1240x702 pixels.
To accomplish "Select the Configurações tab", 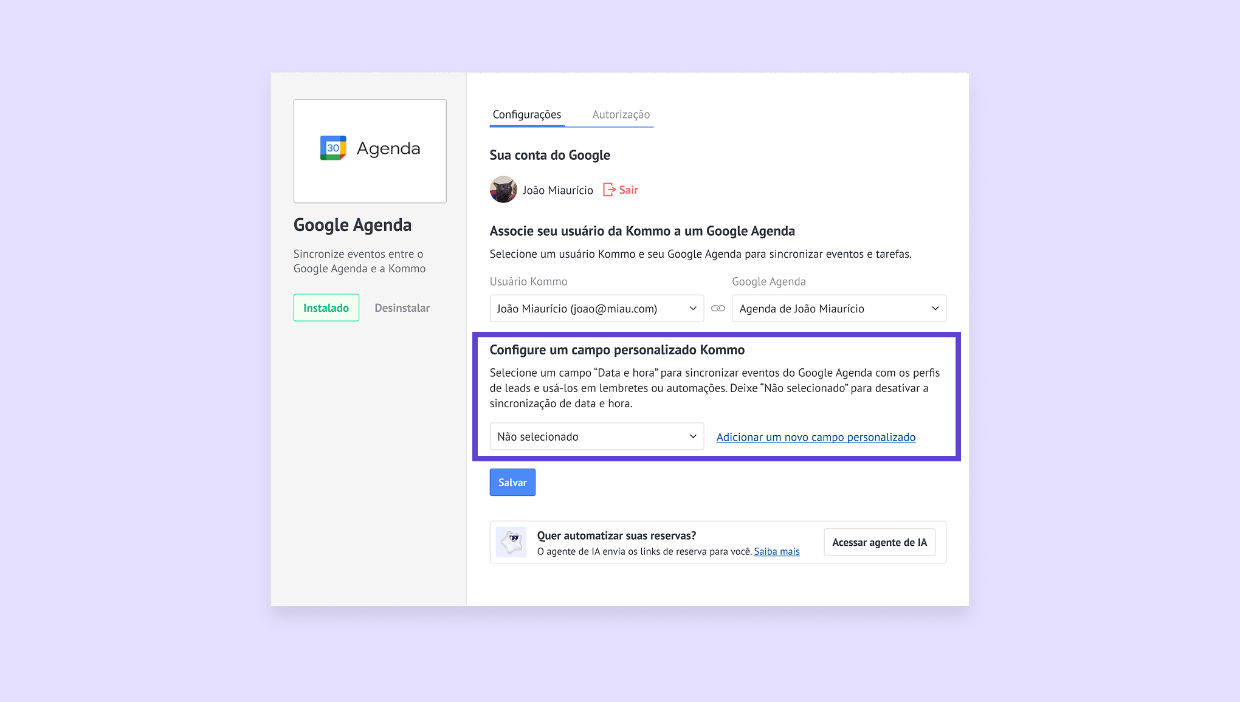I will [526, 114].
